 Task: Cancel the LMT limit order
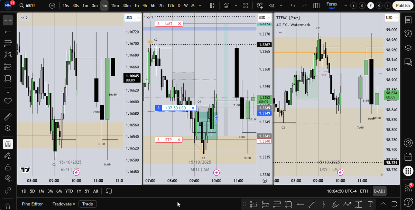(179, 23)
